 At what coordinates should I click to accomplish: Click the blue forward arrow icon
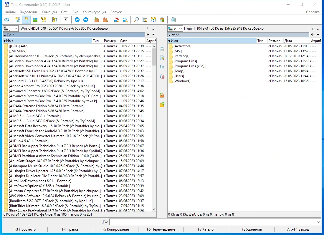click(x=85, y=20)
